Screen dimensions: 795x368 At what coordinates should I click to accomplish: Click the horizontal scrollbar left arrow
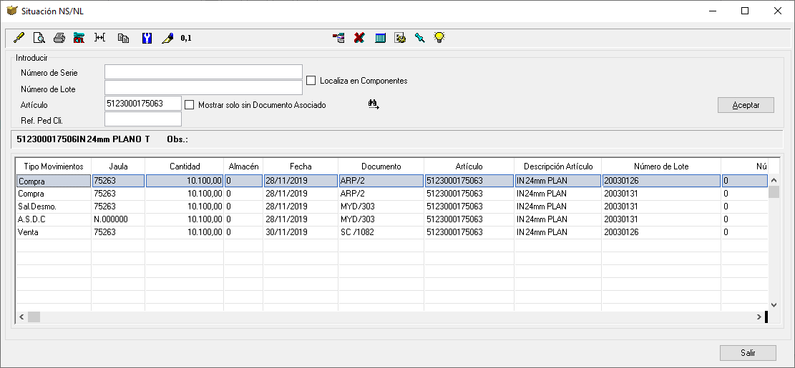21,317
